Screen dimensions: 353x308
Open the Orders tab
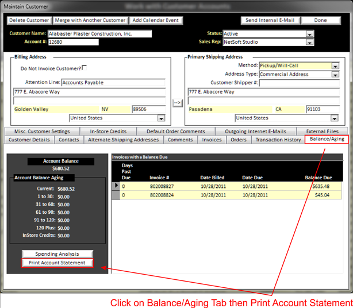click(239, 140)
